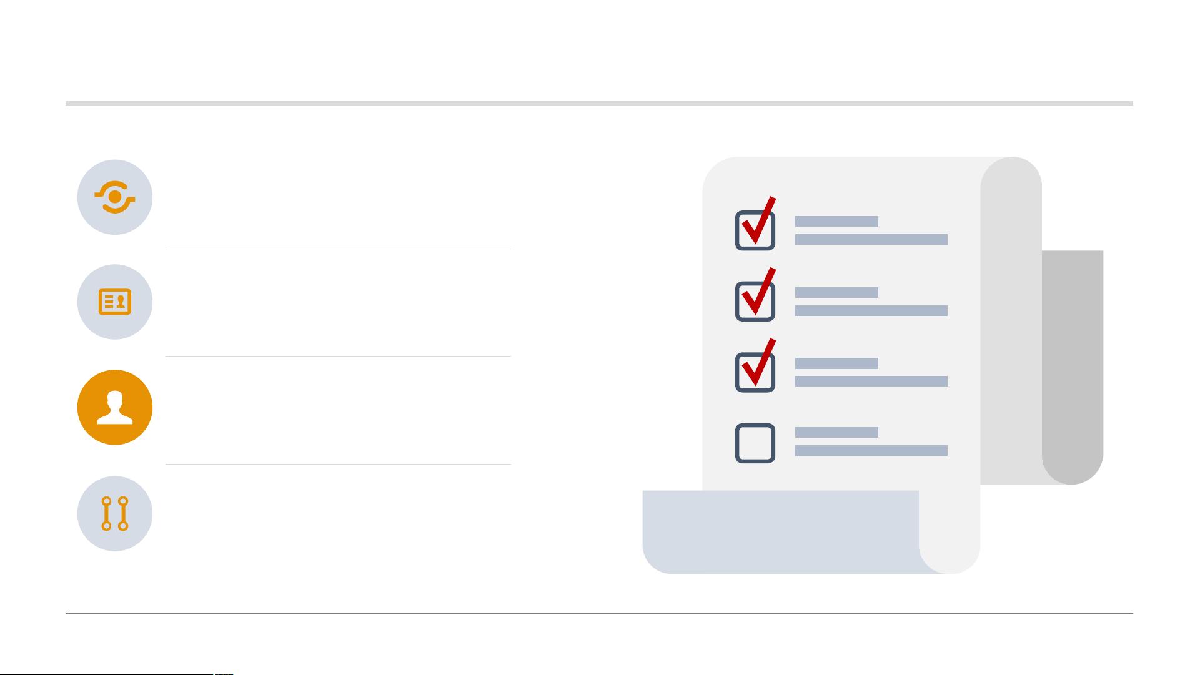The height and width of the screenshot is (675, 1200).
Task: Select first checklist item's long description bar
Action: pyautogui.click(x=871, y=239)
